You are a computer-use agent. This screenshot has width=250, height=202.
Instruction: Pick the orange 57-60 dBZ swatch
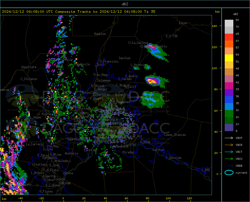click(x=229, y=44)
